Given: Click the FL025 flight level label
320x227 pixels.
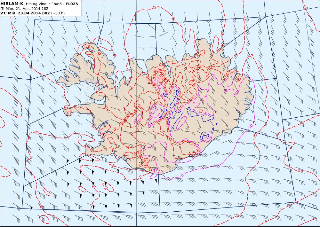Looking at the screenshot, I should tap(72, 4).
